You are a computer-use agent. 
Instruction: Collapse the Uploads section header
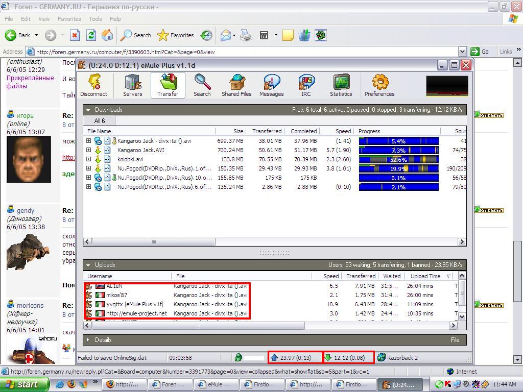(88, 265)
